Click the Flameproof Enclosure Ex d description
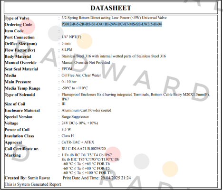This screenshot has width=223, height=190. click(136, 97)
